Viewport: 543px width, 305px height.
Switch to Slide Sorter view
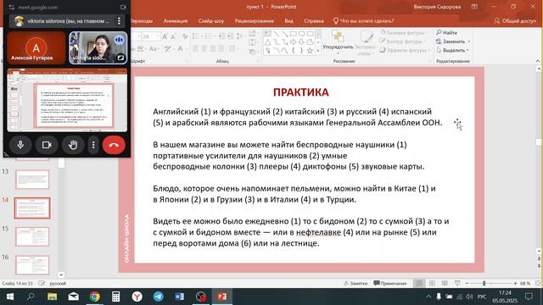tap(432, 283)
